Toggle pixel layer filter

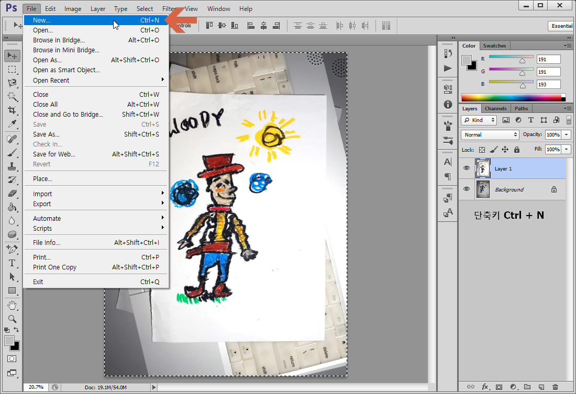pos(506,120)
